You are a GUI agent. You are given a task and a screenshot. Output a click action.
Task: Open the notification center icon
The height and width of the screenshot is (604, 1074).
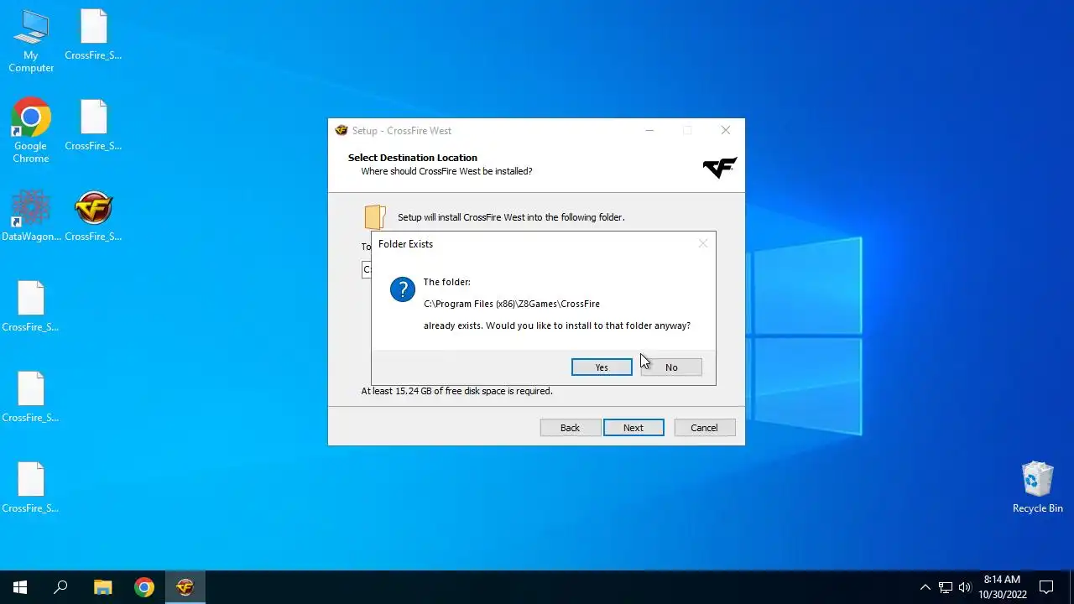[1046, 587]
